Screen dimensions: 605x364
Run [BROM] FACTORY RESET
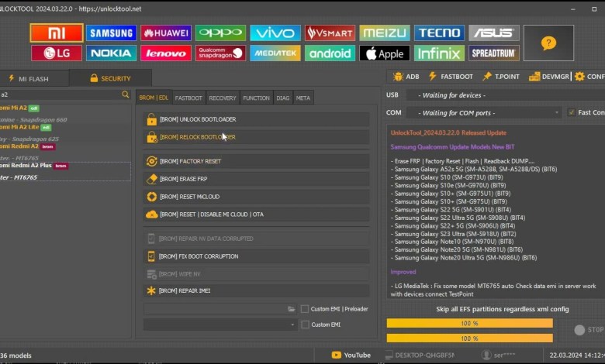256,161
